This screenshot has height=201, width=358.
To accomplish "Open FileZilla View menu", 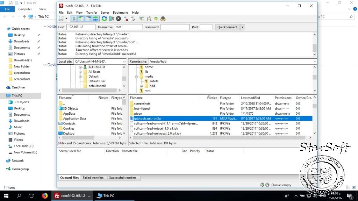I will [79, 13].
